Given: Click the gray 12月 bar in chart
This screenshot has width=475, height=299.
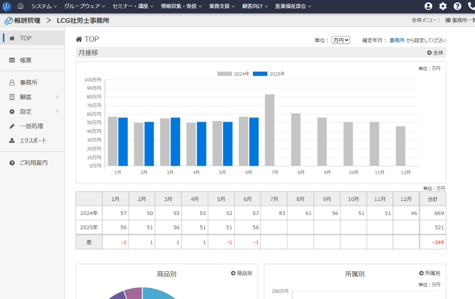Looking at the screenshot, I should pyautogui.click(x=401, y=146).
